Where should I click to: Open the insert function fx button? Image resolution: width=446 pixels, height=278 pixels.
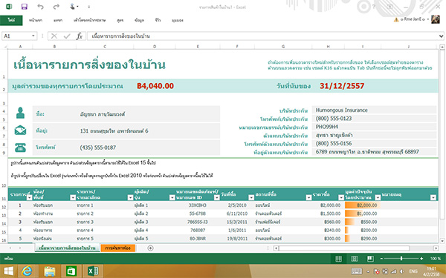coord(80,36)
